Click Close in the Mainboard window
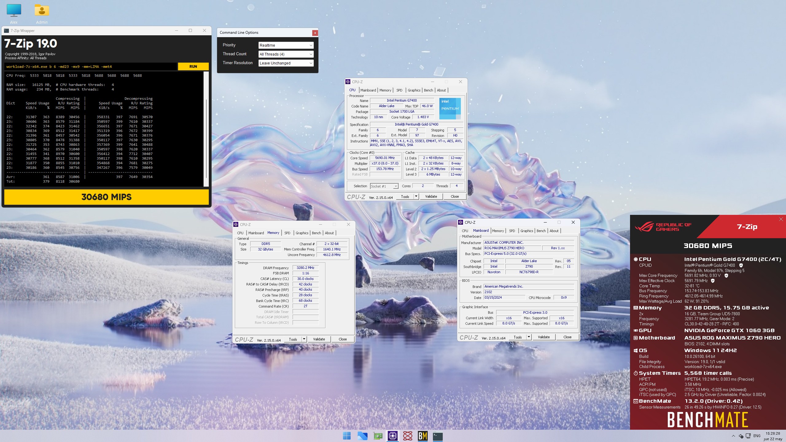The width and height of the screenshot is (786, 442). pyautogui.click(x=567, y=337)
